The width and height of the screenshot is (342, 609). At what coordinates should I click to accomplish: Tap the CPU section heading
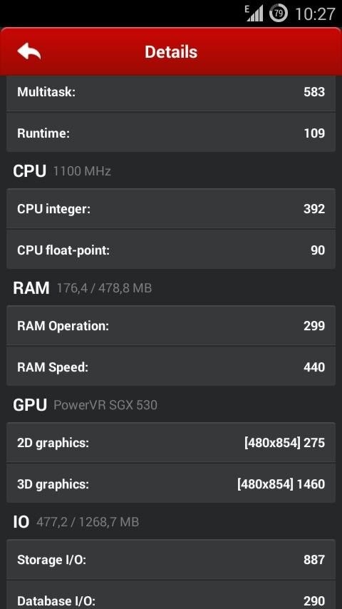(29, 171)
